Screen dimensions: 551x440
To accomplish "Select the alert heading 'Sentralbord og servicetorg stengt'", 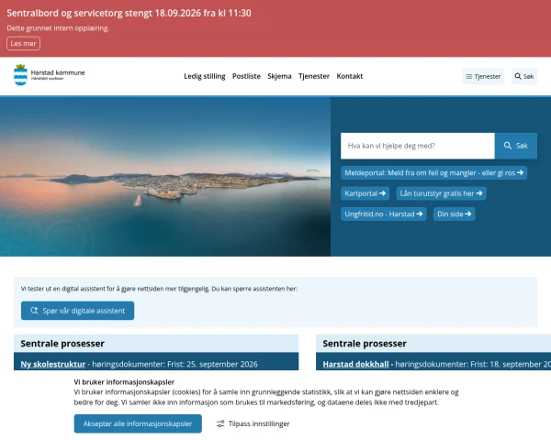I will 129,13.
